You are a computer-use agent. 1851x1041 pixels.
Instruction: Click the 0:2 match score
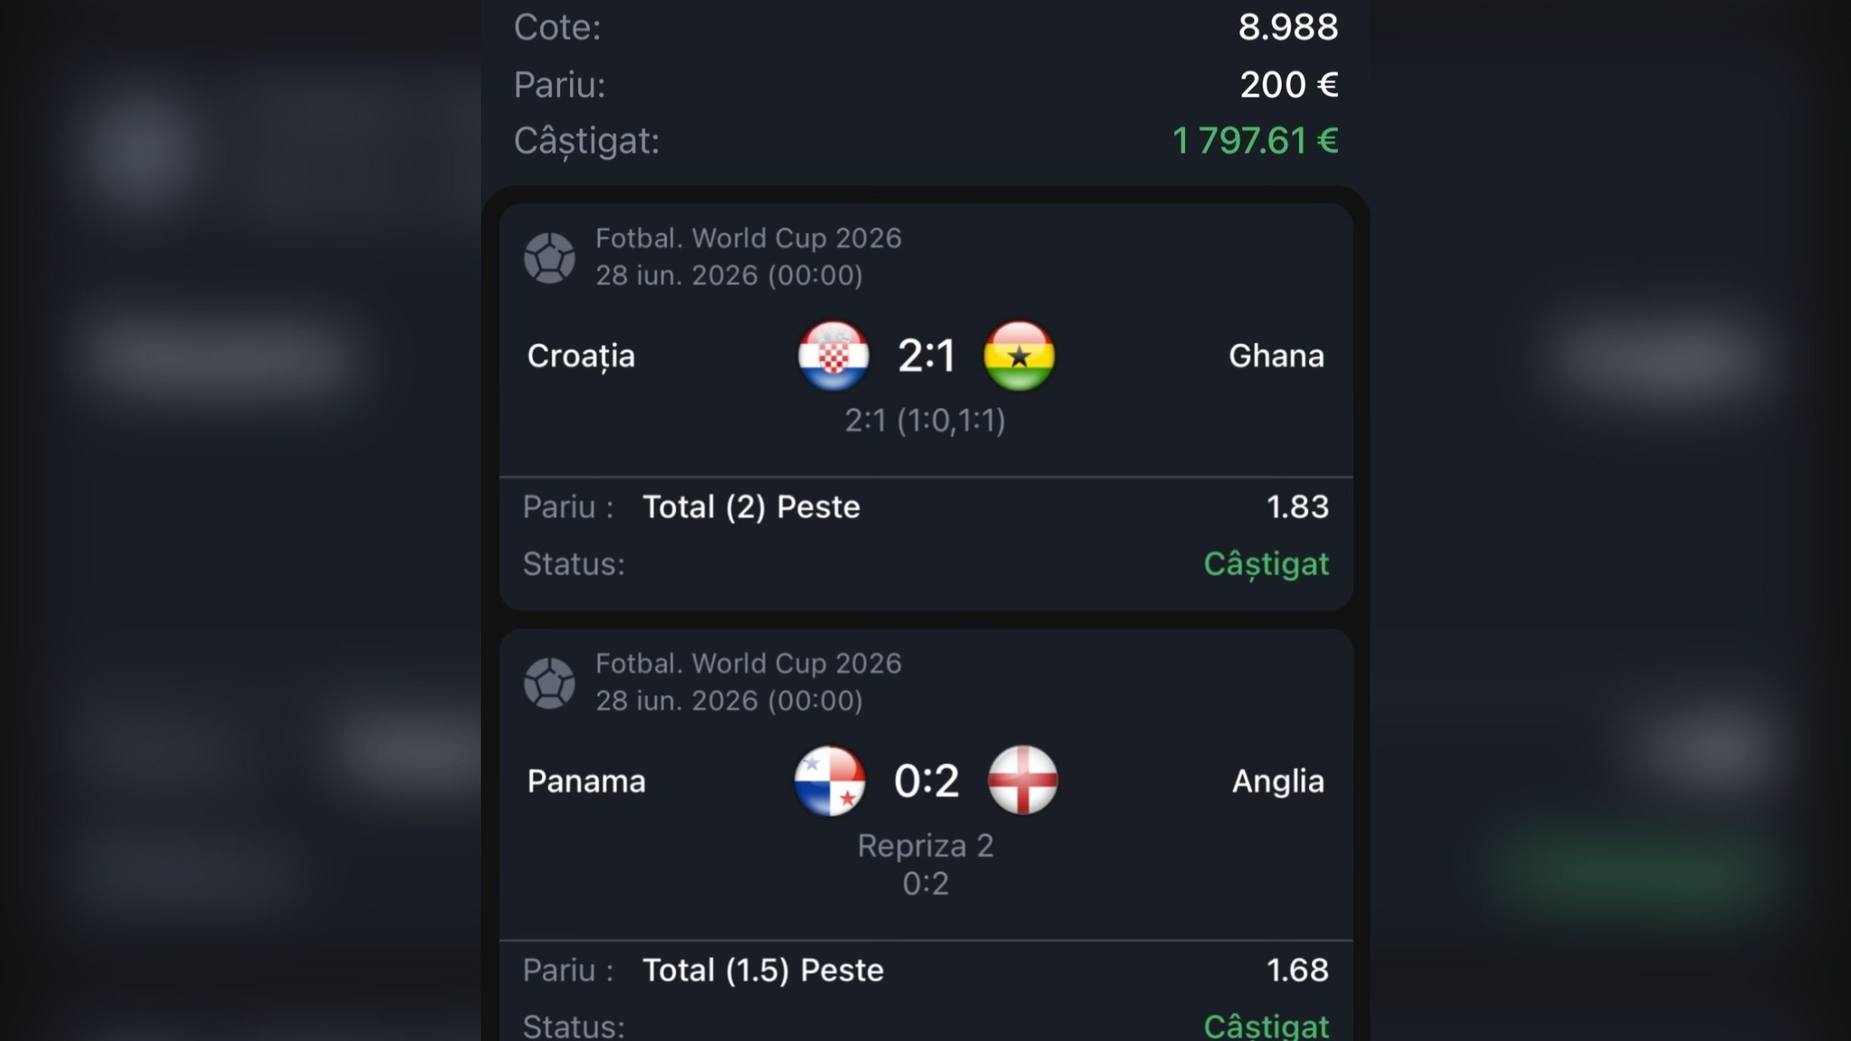(x=926, y=781)
